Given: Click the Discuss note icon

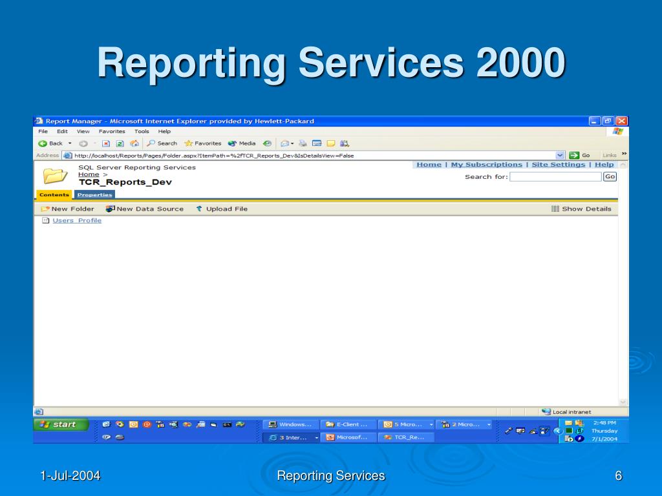Looking at the screenshot, I should pyautogui.click(x=330, y=143).
